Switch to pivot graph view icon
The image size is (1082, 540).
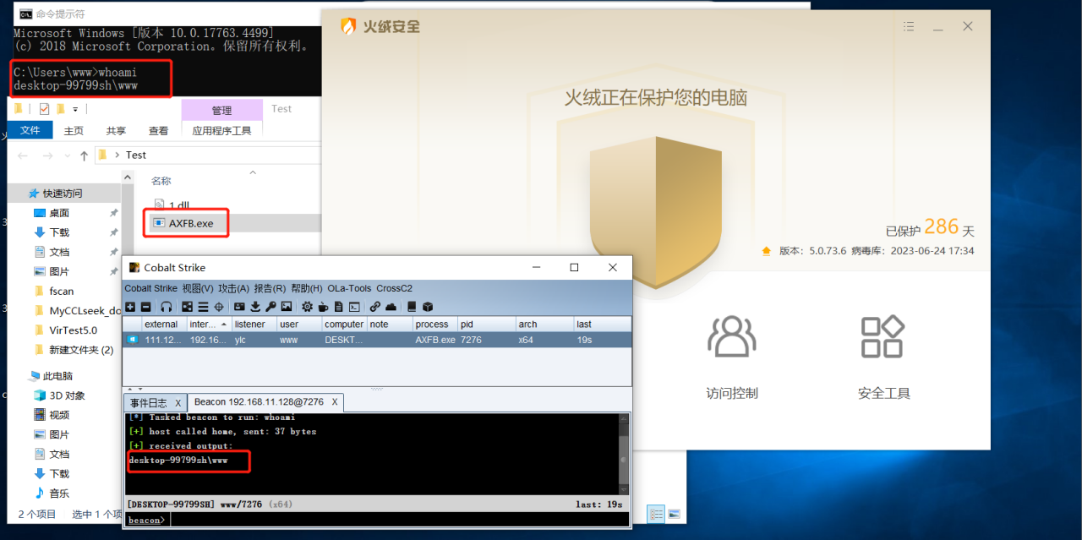coord(187,307)
